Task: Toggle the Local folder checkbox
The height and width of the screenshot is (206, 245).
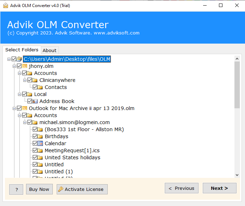Action: point(25,94)
